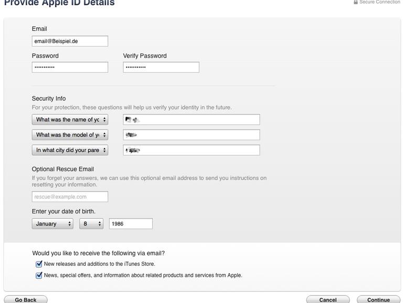404x303 pixels.
Task: Focus the Password field
Action: click(70, 67)
